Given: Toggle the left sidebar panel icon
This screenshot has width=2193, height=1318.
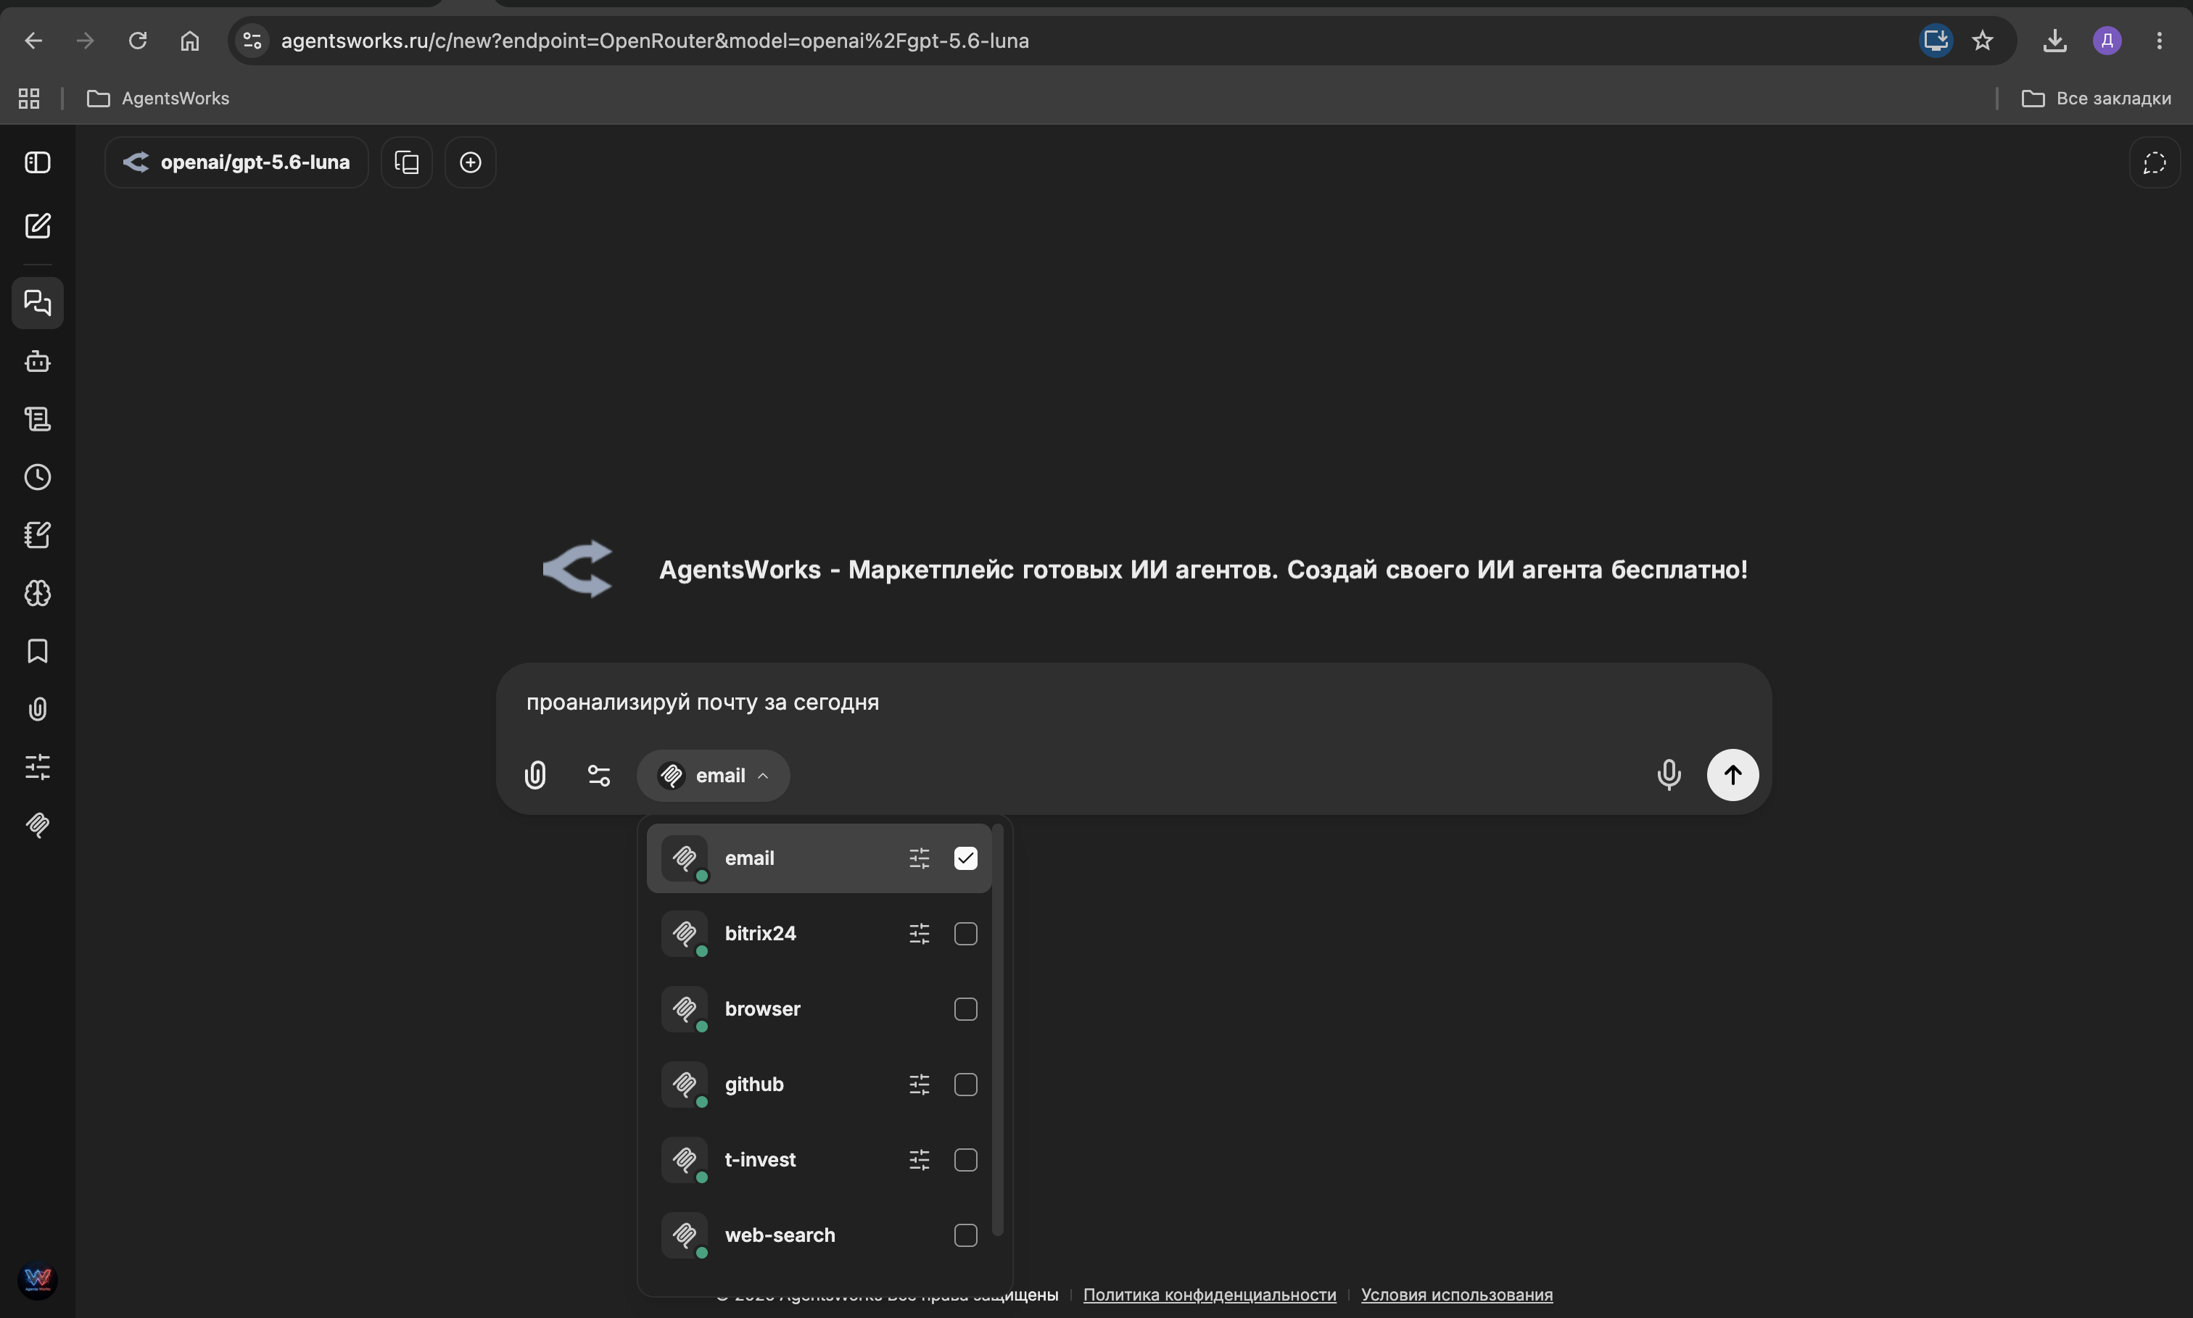Looking at the screenshot, I should point(37,162).
